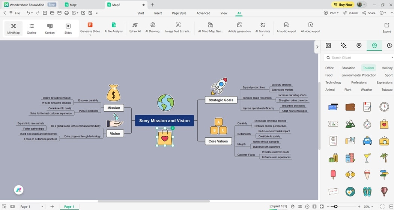Image resolution: width=394 pixels, height=210 pixels.
Task: Click AI video export
Action: tap(311, 27)
